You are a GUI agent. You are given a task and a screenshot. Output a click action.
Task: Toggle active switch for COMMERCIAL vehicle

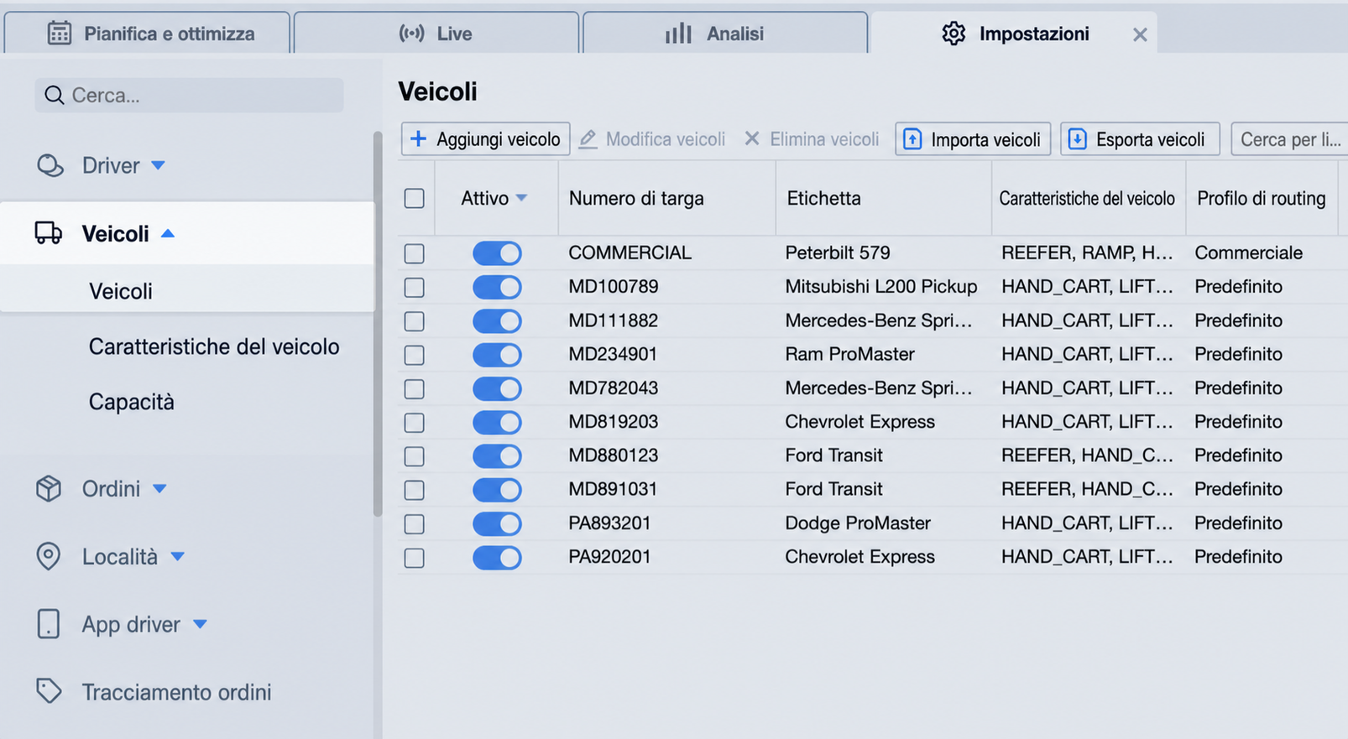pos(497,253)
